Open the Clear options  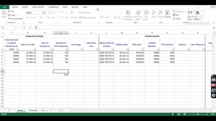click(177, 19)
